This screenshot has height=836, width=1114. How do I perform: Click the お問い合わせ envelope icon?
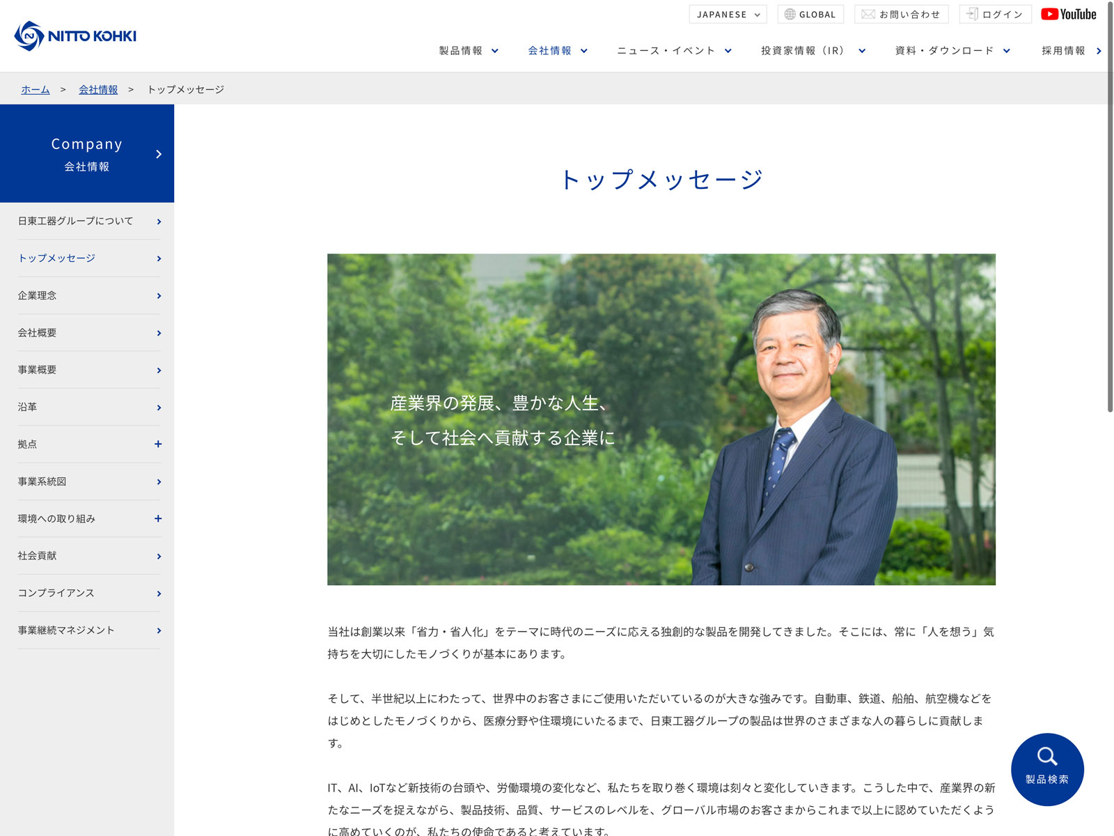(868, 14)
